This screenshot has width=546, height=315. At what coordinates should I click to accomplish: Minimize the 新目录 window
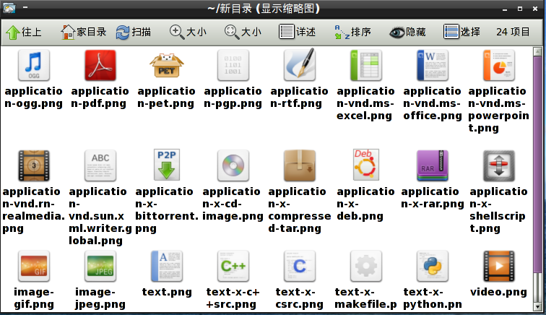pyautogui.click(x=505, y=9)
